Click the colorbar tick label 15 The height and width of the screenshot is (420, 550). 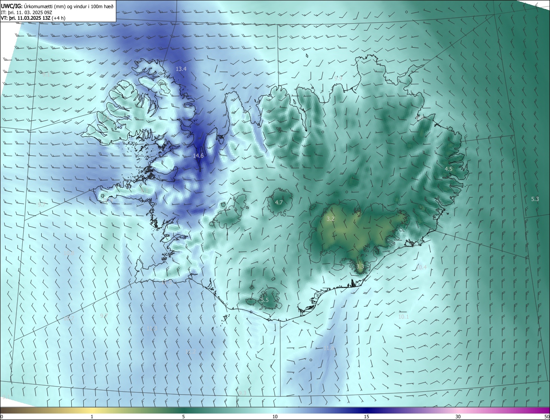click(x=367, y=417)
